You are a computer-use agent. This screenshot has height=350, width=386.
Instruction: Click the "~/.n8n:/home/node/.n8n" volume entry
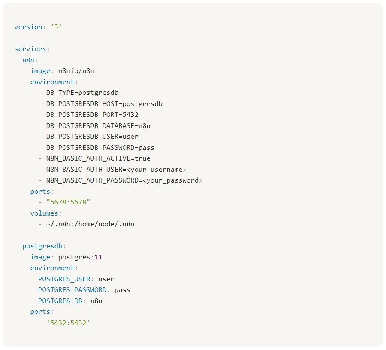(x=90, y=224)
